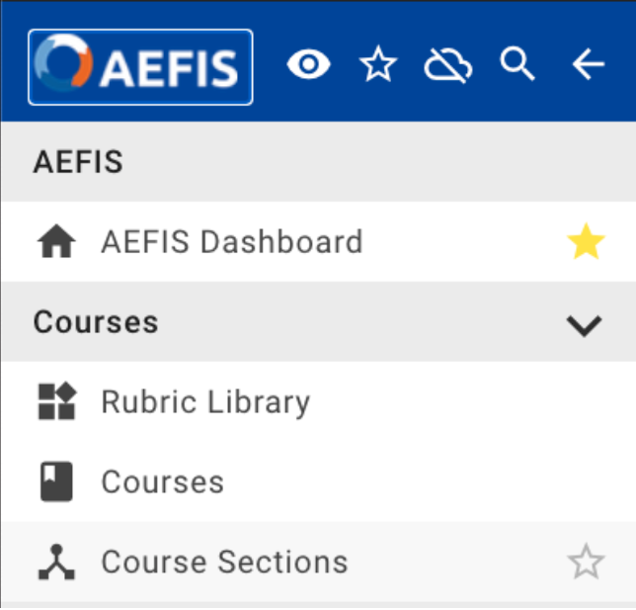Click the home icon beside AEFIS Dashboard
Screen dimensions: 636x610
(56, 241)
